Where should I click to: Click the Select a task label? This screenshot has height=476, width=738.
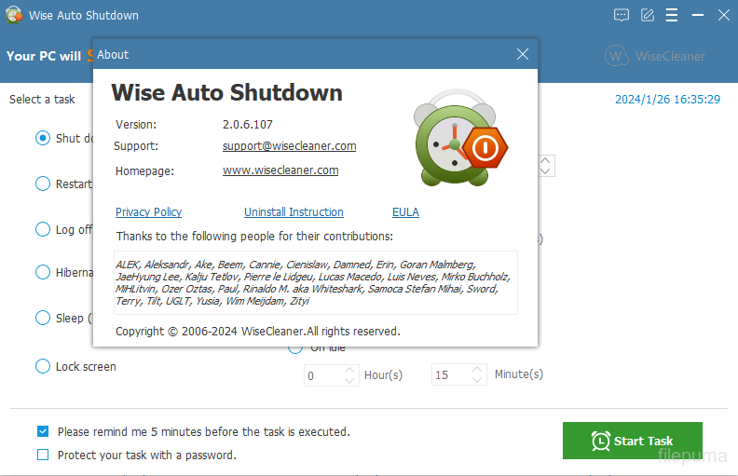coord(42,100)
